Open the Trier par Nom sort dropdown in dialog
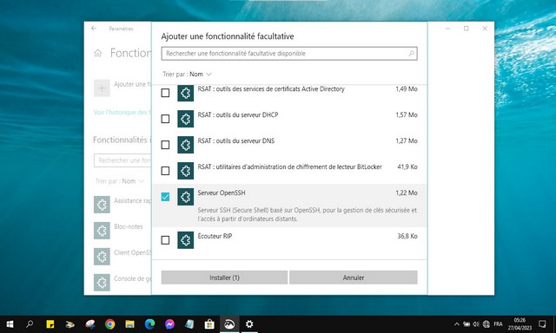This screenshot has width=556, height=333. coord(188,75)
